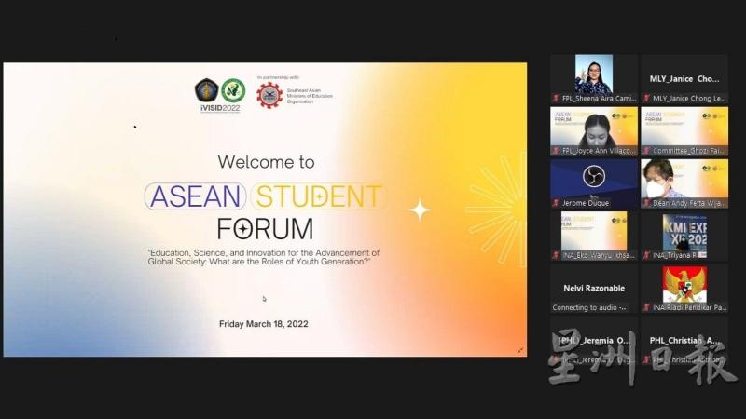The height and width of the screenshot is (419, 746).
Task: Select the INA_Eko Wahyu participant thumbnail
Action: tap(594, 236)
